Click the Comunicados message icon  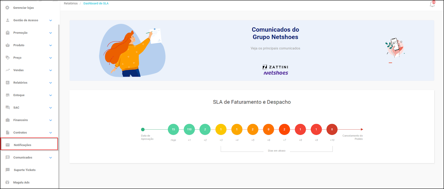pyautogui.click(x=7, y=157)
